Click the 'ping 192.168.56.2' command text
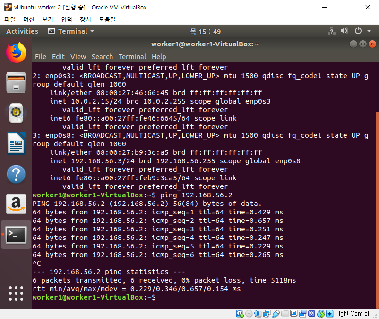The image size is (379, 319). pos(196,195)
